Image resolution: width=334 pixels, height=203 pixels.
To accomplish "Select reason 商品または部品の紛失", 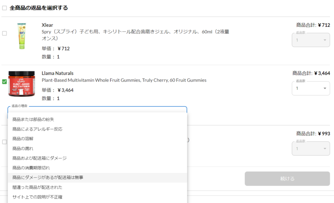I will [x=97, y=119].
